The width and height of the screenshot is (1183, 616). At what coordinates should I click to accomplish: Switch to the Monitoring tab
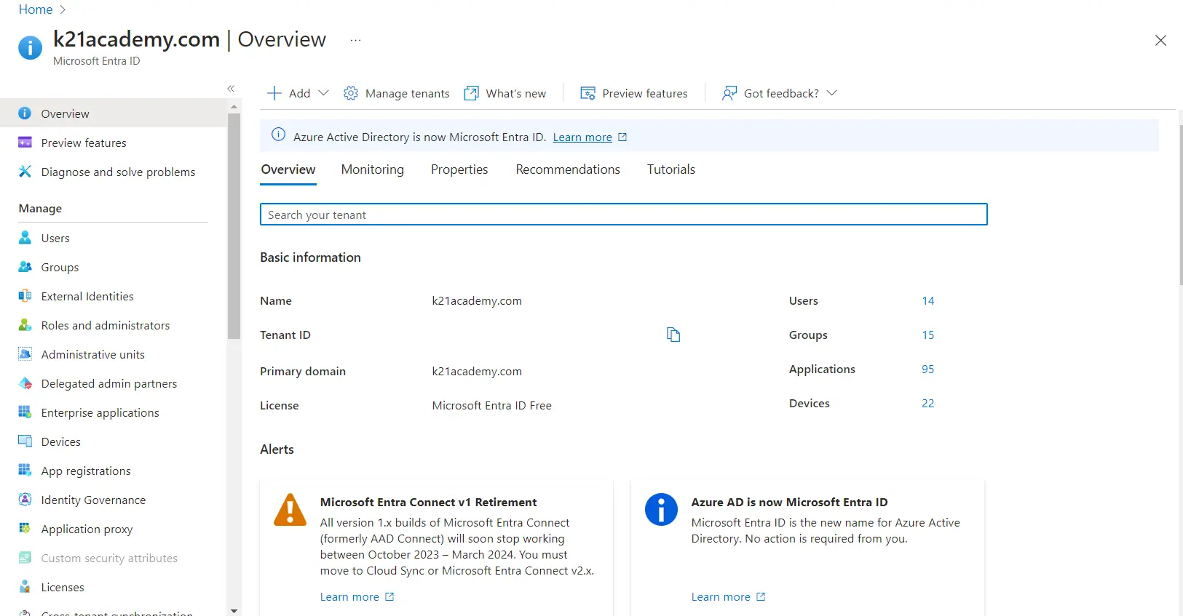[x=372, y=169]
